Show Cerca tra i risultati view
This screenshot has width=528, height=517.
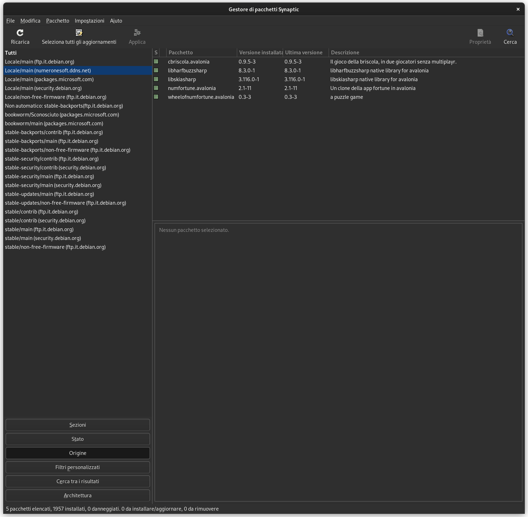tap(78, 481)
